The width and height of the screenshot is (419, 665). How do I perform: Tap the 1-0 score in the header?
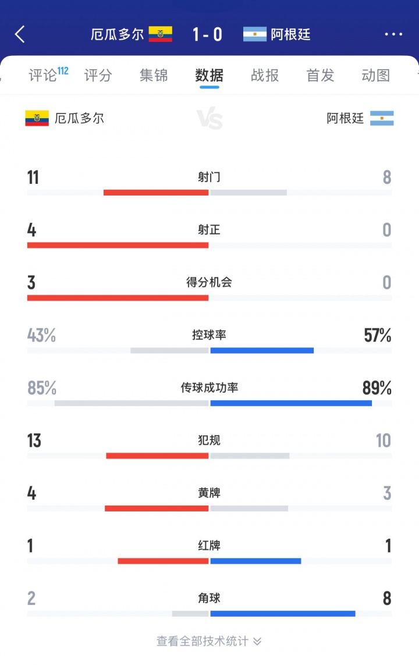(x=208, y=34)
